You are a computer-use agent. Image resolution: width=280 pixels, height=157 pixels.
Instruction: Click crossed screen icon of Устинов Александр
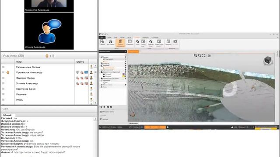86,83
